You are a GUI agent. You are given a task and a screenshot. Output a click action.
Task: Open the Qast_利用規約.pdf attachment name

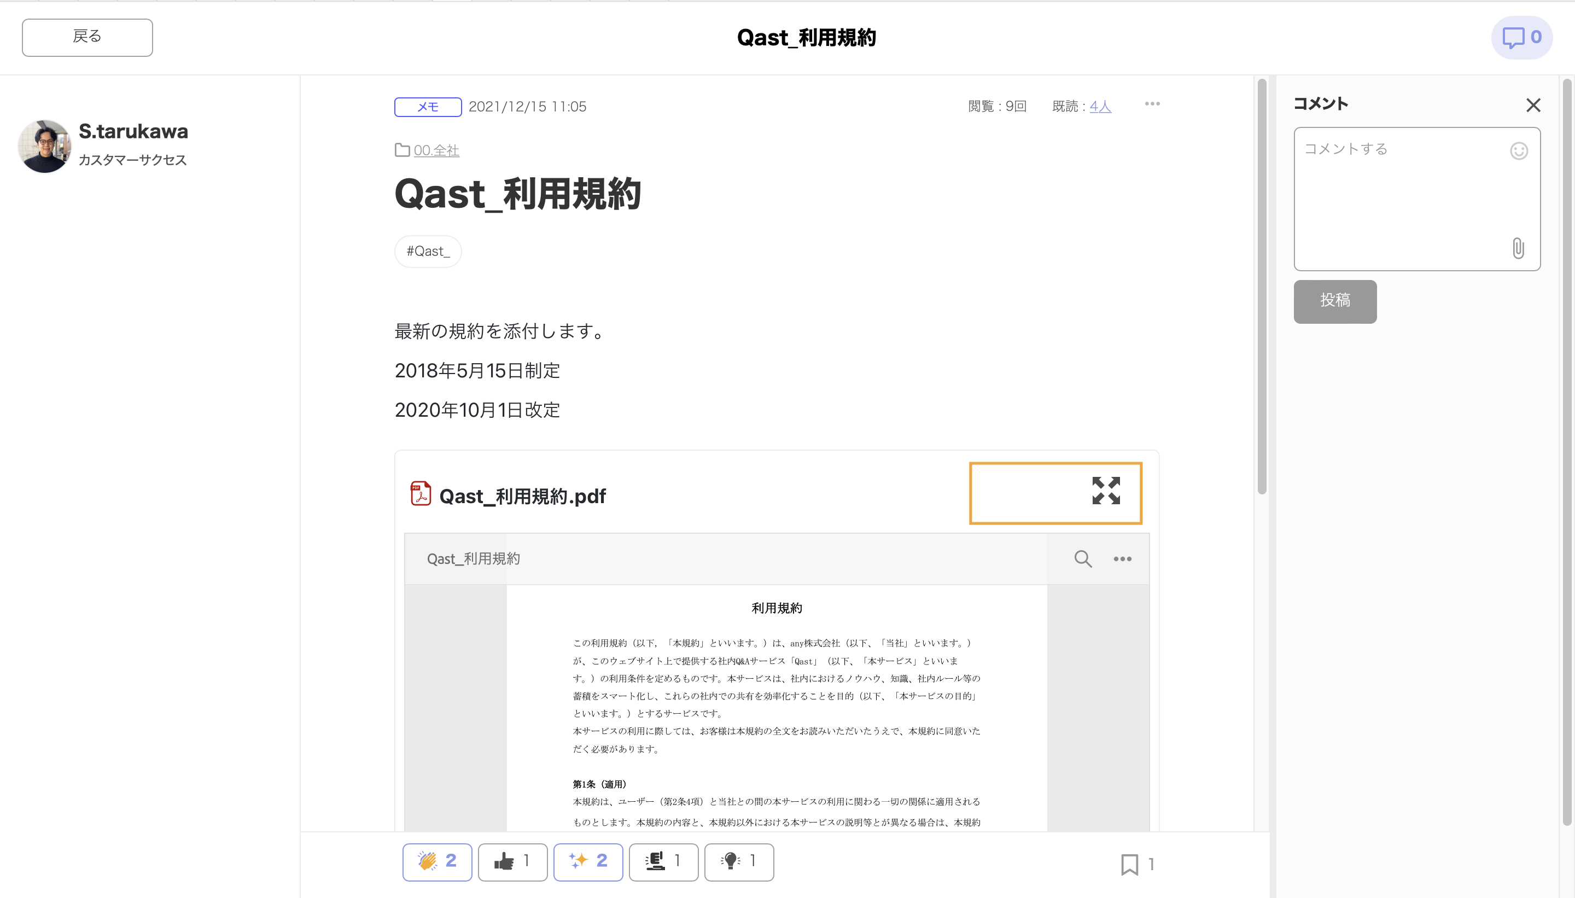(522, 496)
